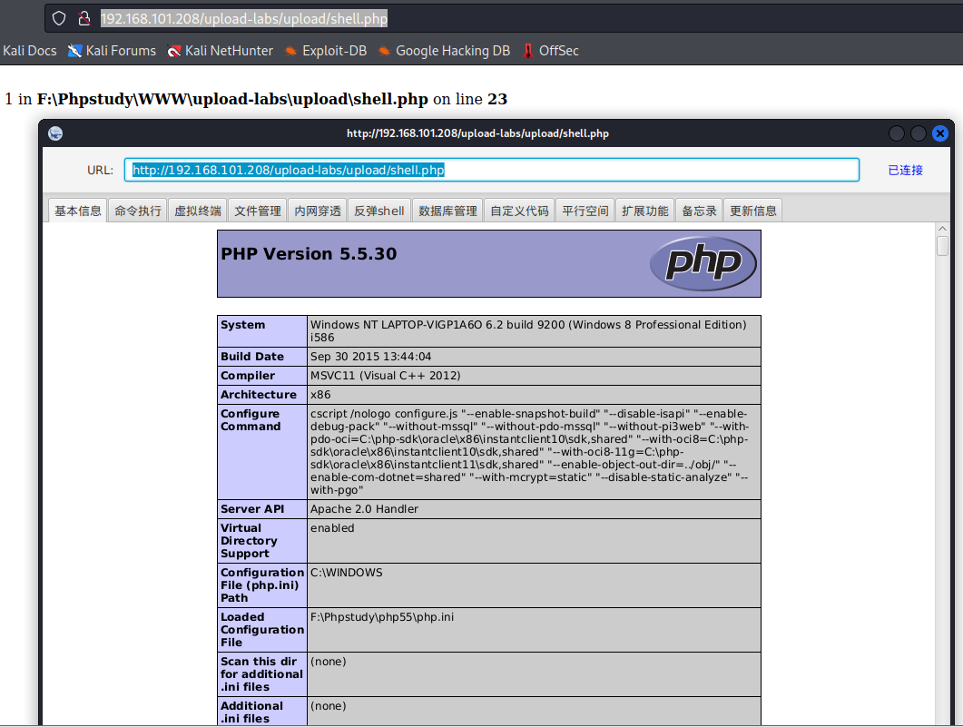Viewport: 963px width, 727px height.
Task: Open the 更新信息 tab
Action: 753,211
